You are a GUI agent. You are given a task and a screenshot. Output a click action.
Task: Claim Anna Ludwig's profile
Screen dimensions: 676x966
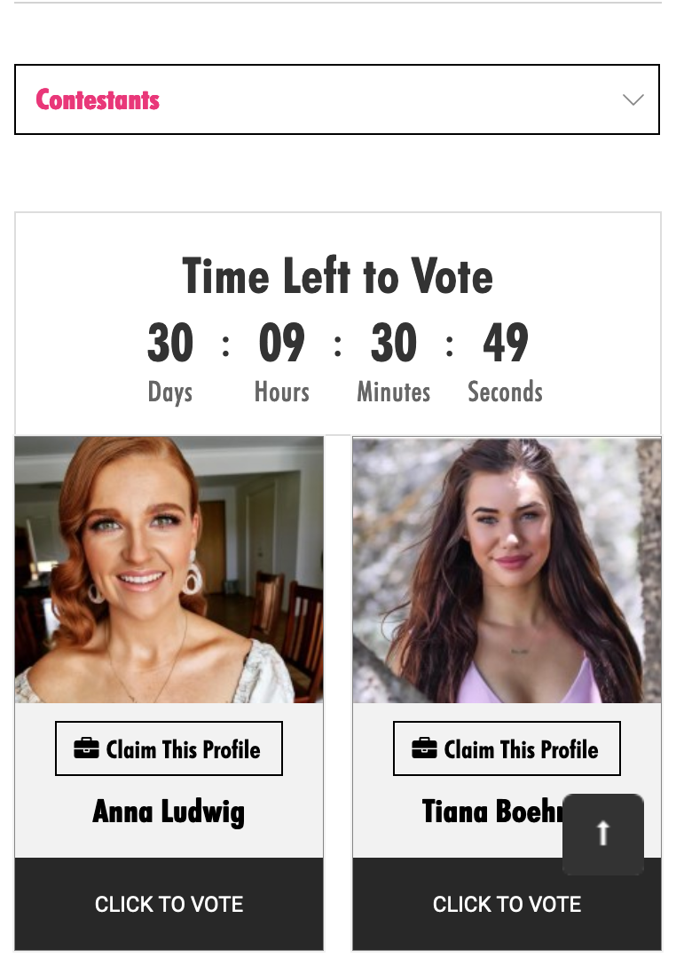coord(169,748)
